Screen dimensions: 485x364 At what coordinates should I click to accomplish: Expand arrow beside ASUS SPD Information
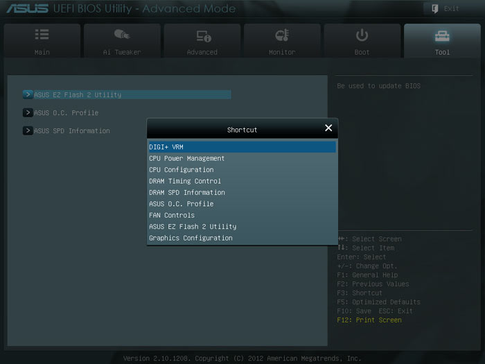point(28,130)
